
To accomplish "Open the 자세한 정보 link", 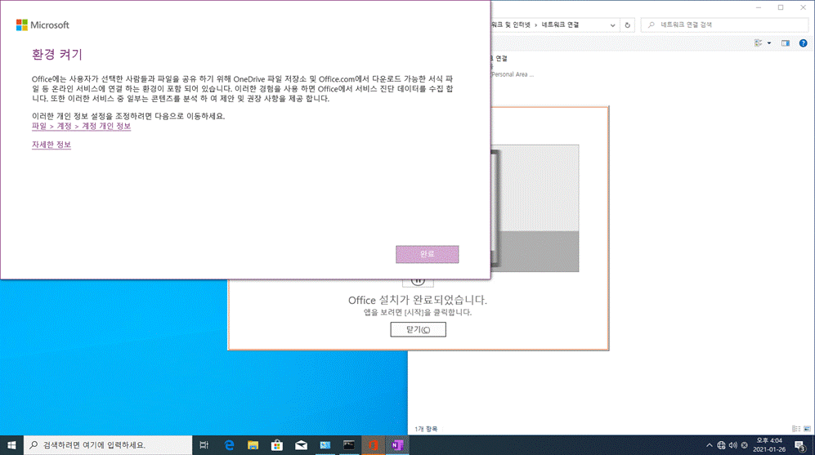I will [51, 145].
